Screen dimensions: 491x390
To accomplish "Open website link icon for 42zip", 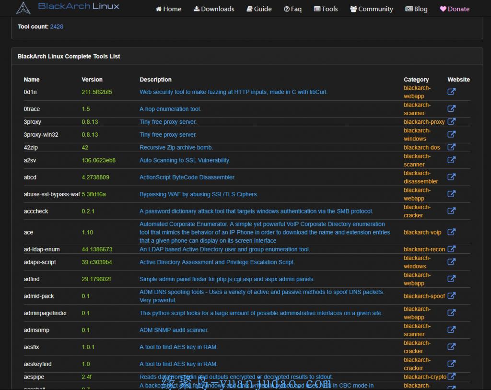I will (x=451, y=147).
